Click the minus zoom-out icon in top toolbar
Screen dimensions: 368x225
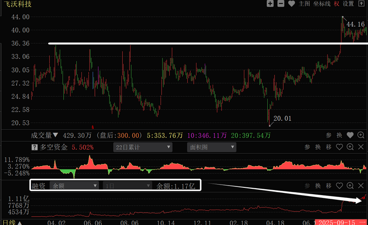tap(281, 4)
